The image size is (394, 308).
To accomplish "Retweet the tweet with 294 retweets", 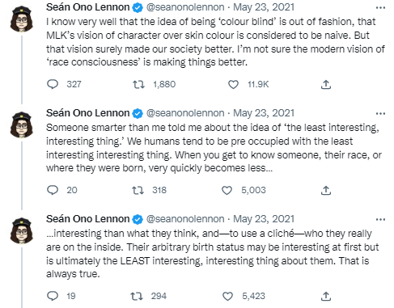I will [137, 296].
